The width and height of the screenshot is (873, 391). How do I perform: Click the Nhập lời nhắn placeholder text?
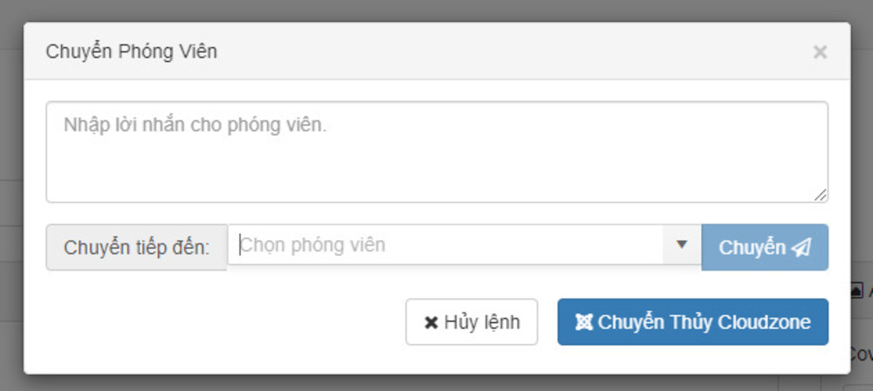tap(195, 125)
